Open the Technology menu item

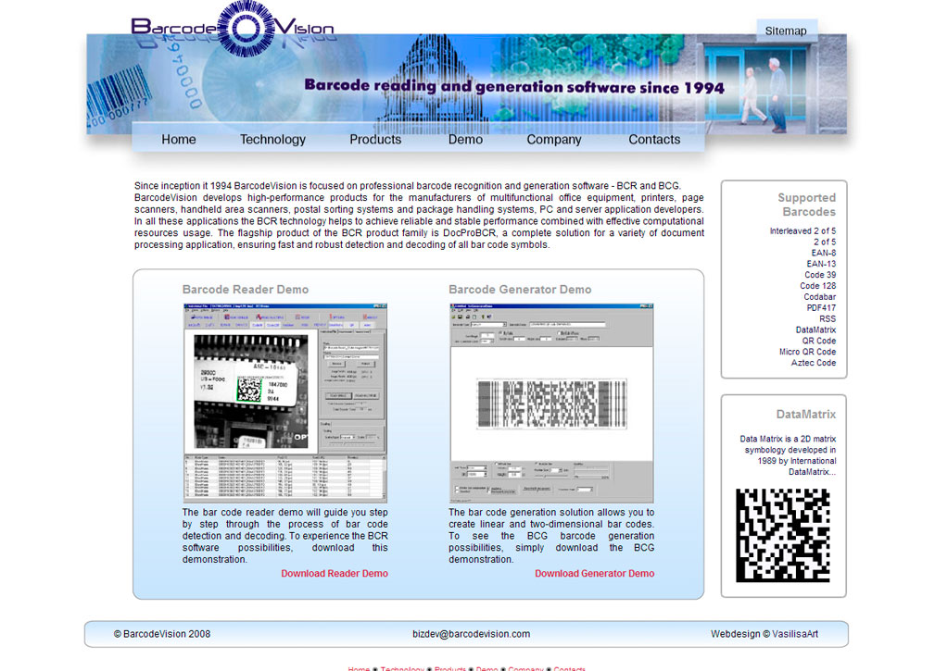(272, 140)
